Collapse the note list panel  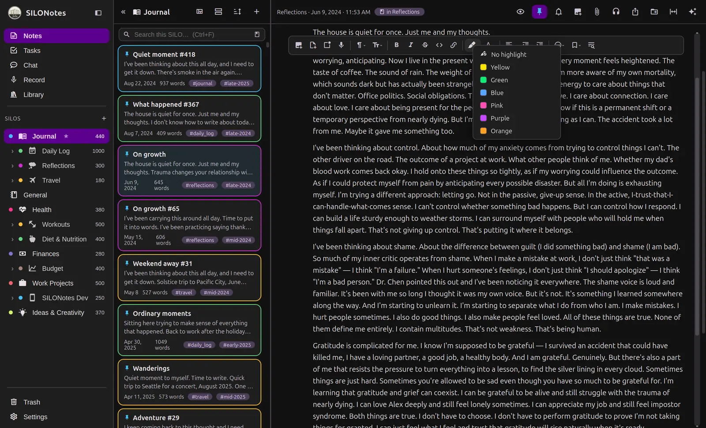pyautogui.click(x=123, y=12)
